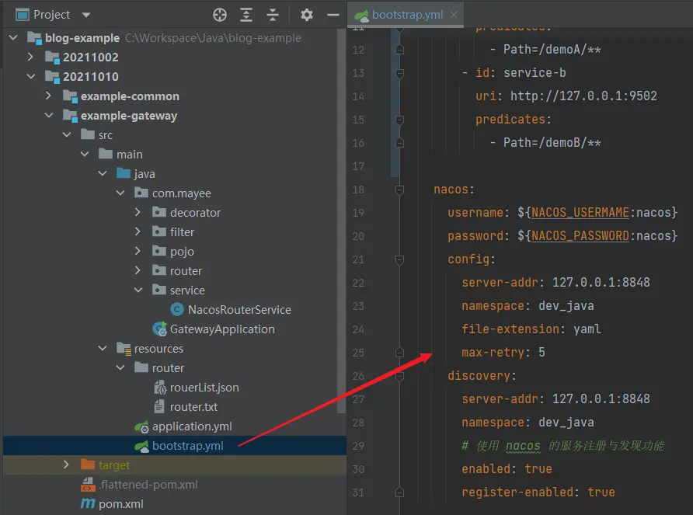Fold the discovery block at line 26
This screenshot has width=693, height=515.
pyautogui.click(x=399, y=376)
